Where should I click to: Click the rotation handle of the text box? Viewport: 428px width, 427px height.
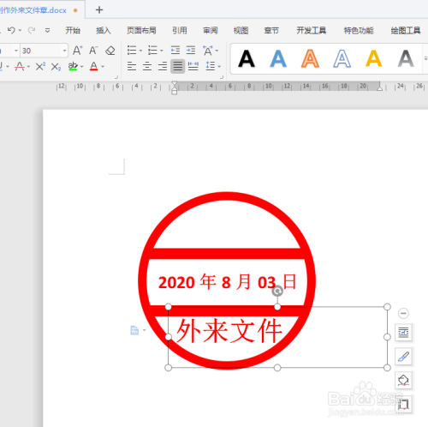click(x=277, y=292)
